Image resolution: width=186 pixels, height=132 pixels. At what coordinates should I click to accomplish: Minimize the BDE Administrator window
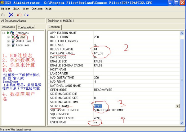[x=170, y=3]
